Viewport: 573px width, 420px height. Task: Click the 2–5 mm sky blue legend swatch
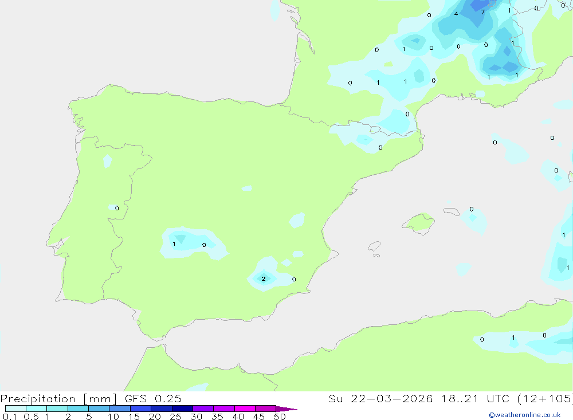tap(78, 409)
